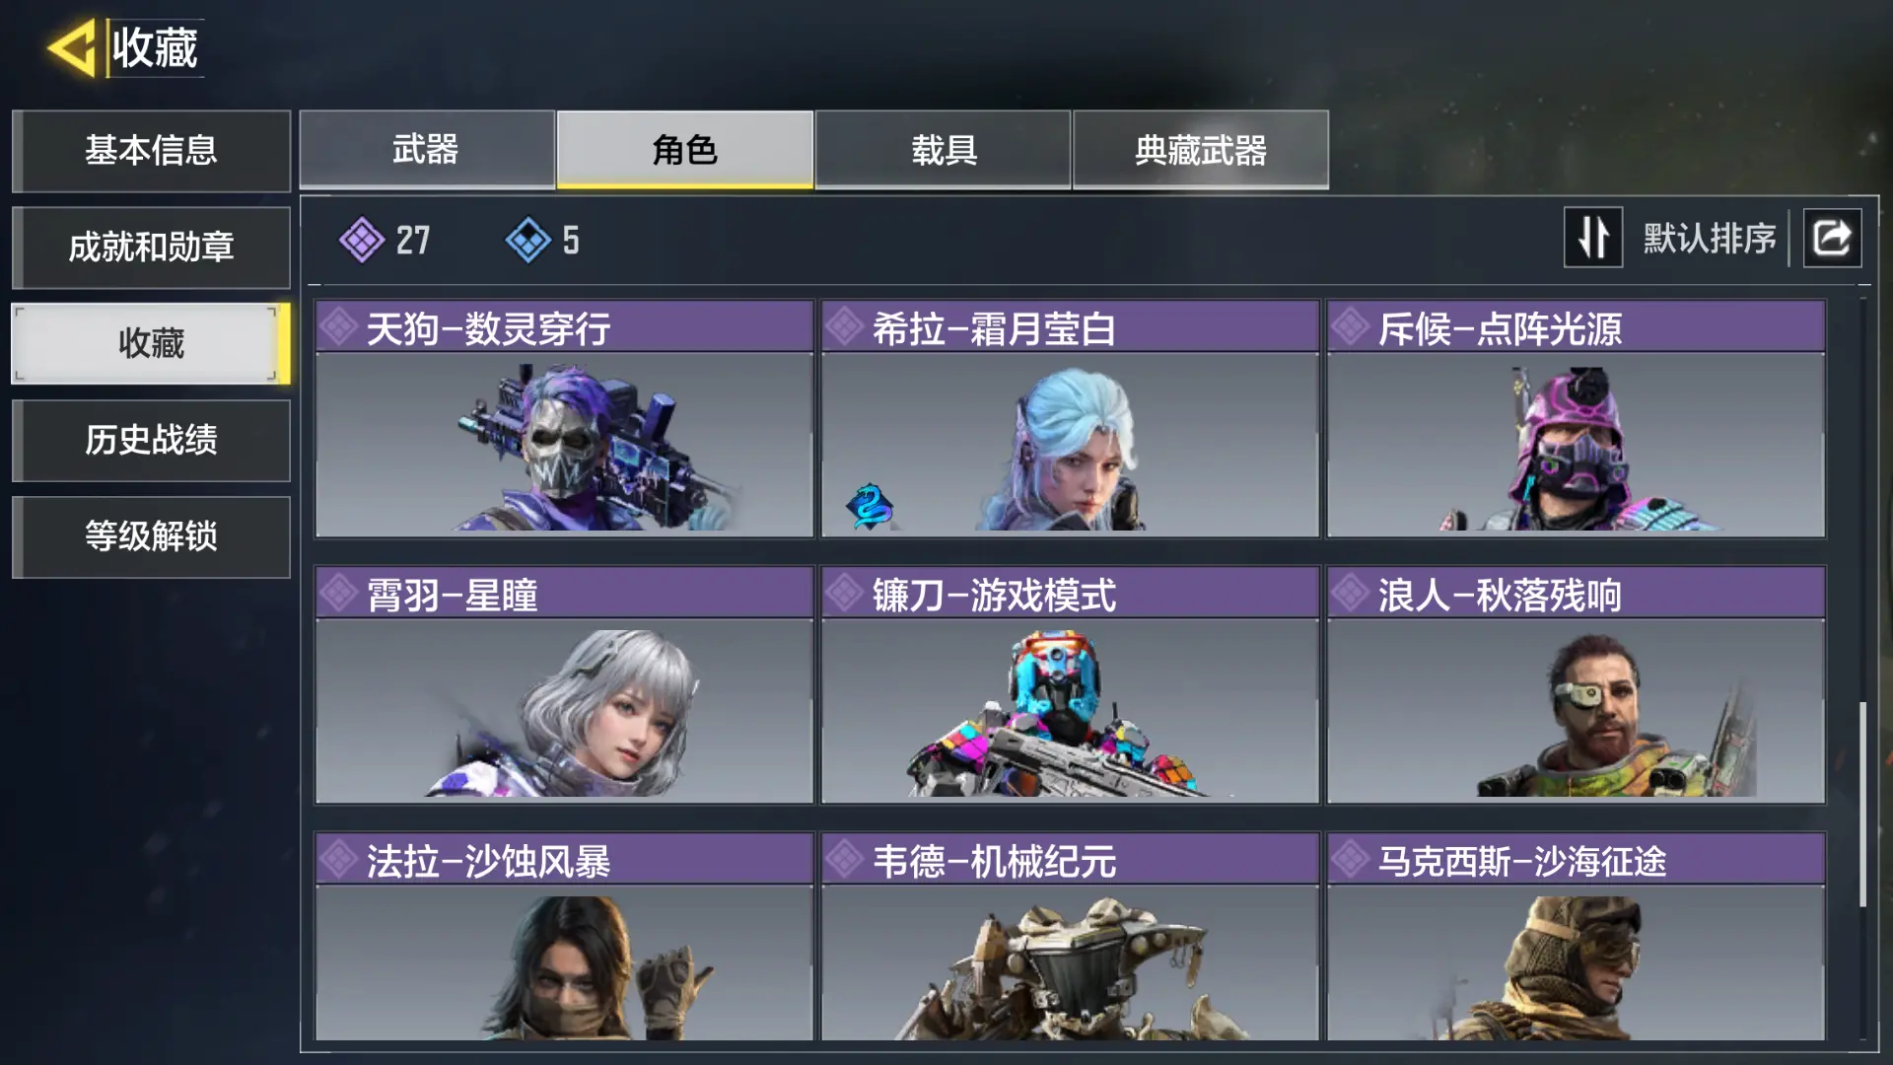Screen dimensions: 1893x1065
Task: Click the purple epic rarity icon showing 27
Action: [x=362, y=240]
